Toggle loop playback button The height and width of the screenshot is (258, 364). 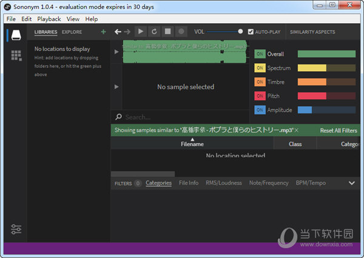tap(154, 32)
